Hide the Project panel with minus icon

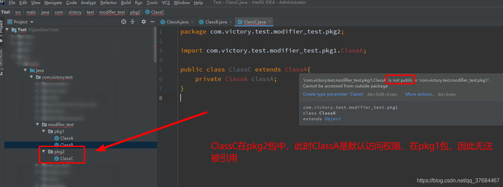152,22
